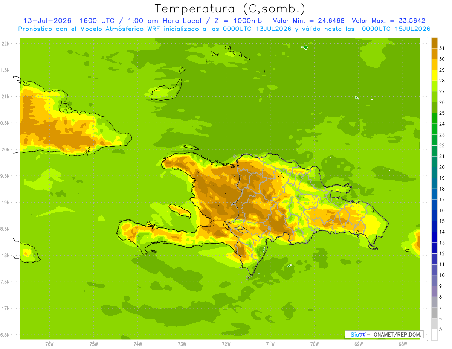Image resolution: width=452 pixels, height=349 pixels.
Task: Click the colorbar segment between 23 and 24
Action: [434, 129]
